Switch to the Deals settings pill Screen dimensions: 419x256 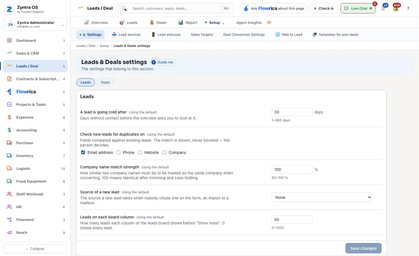(105, 82)
